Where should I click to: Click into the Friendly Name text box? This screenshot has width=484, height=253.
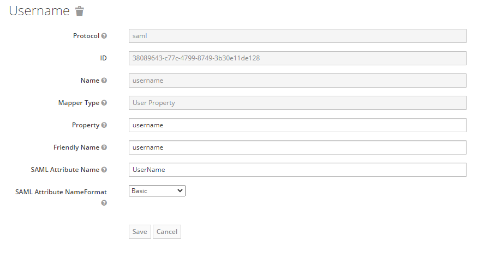tap(297, 147)
